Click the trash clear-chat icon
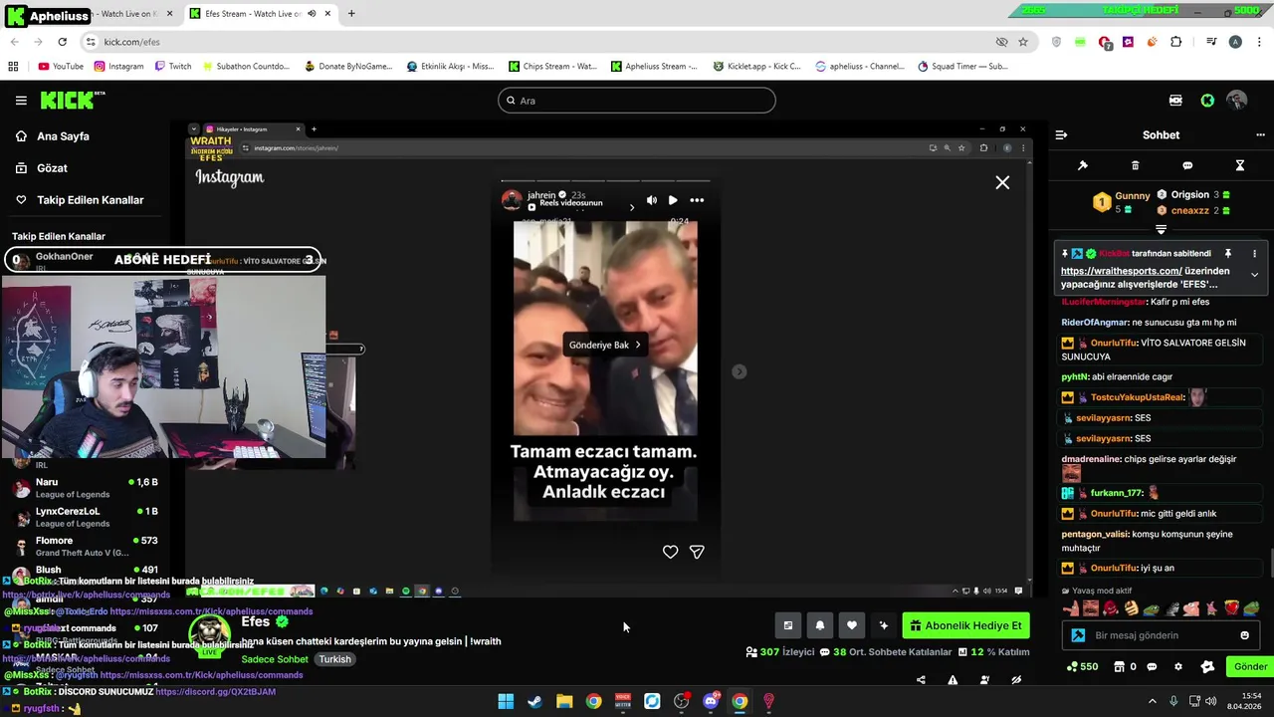Screen dimensions: 1274x717 coord(1135,165)
